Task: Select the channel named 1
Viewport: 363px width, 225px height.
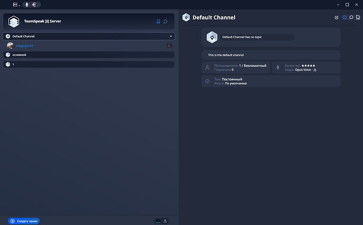Action: (x=89, y=65)
